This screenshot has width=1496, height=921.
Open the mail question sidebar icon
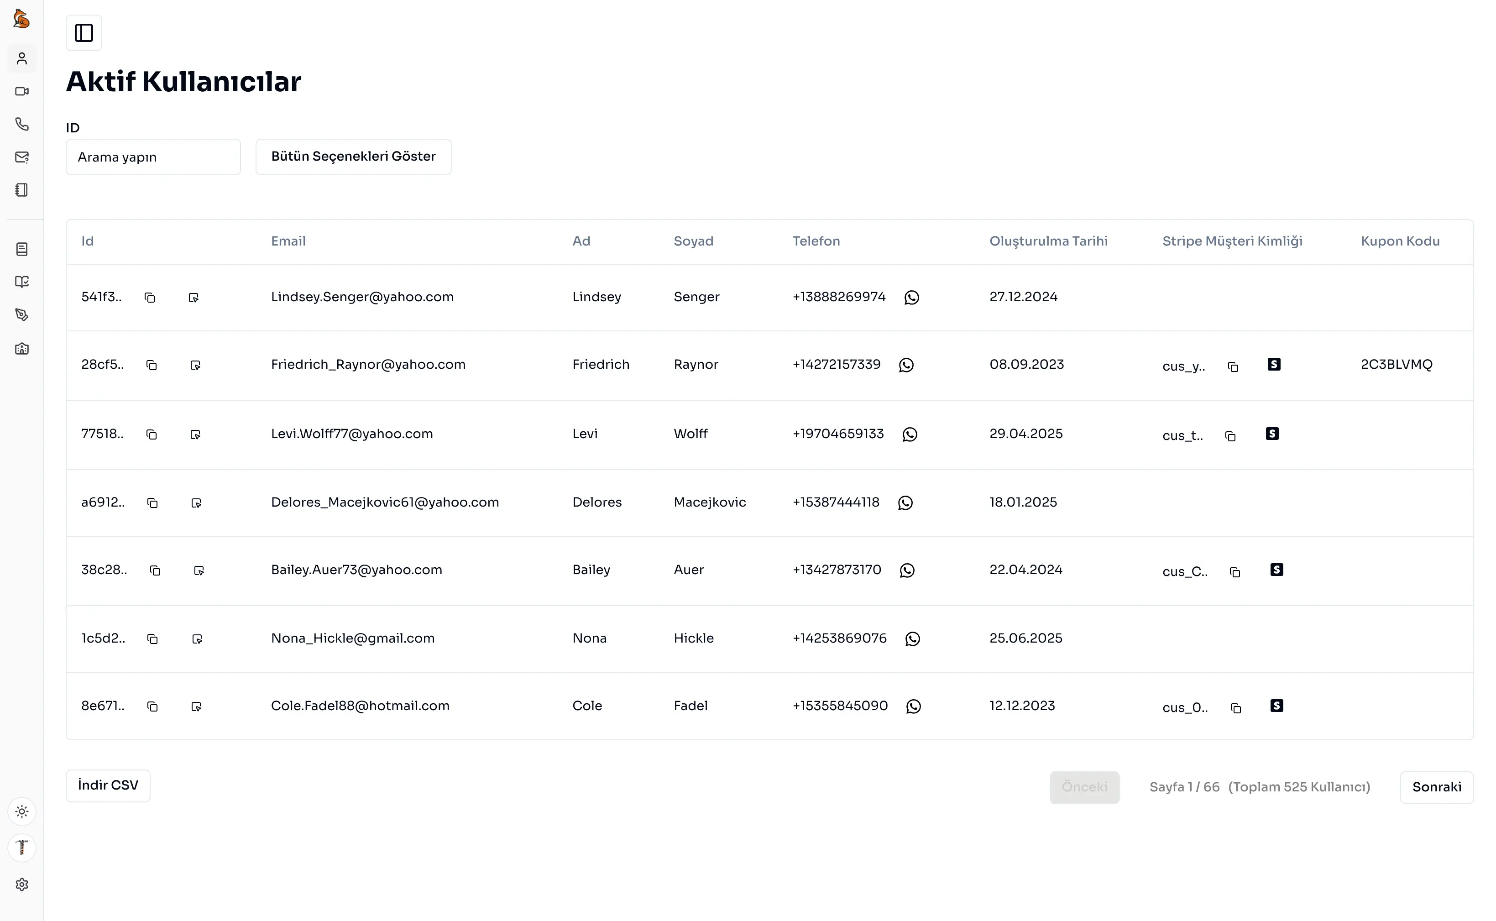[x=22, y=157]
